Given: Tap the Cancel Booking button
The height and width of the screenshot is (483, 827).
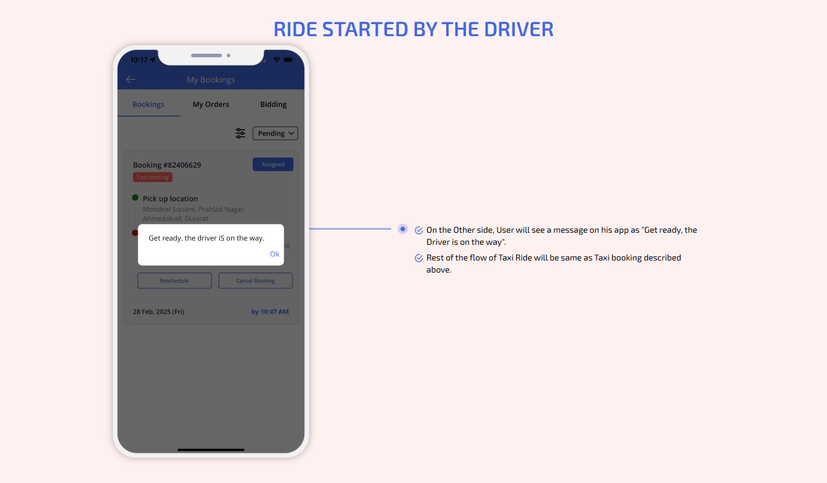Looking at the screenshot, I should 255,280.
